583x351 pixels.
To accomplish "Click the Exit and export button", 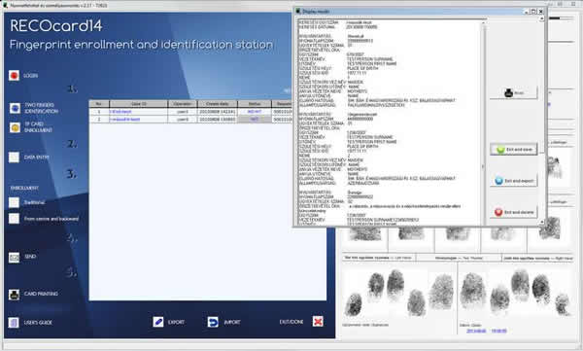I will 513,181.
